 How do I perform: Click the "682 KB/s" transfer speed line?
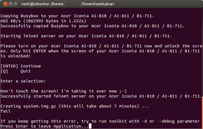pyautogui.click(x=43, y=21)
